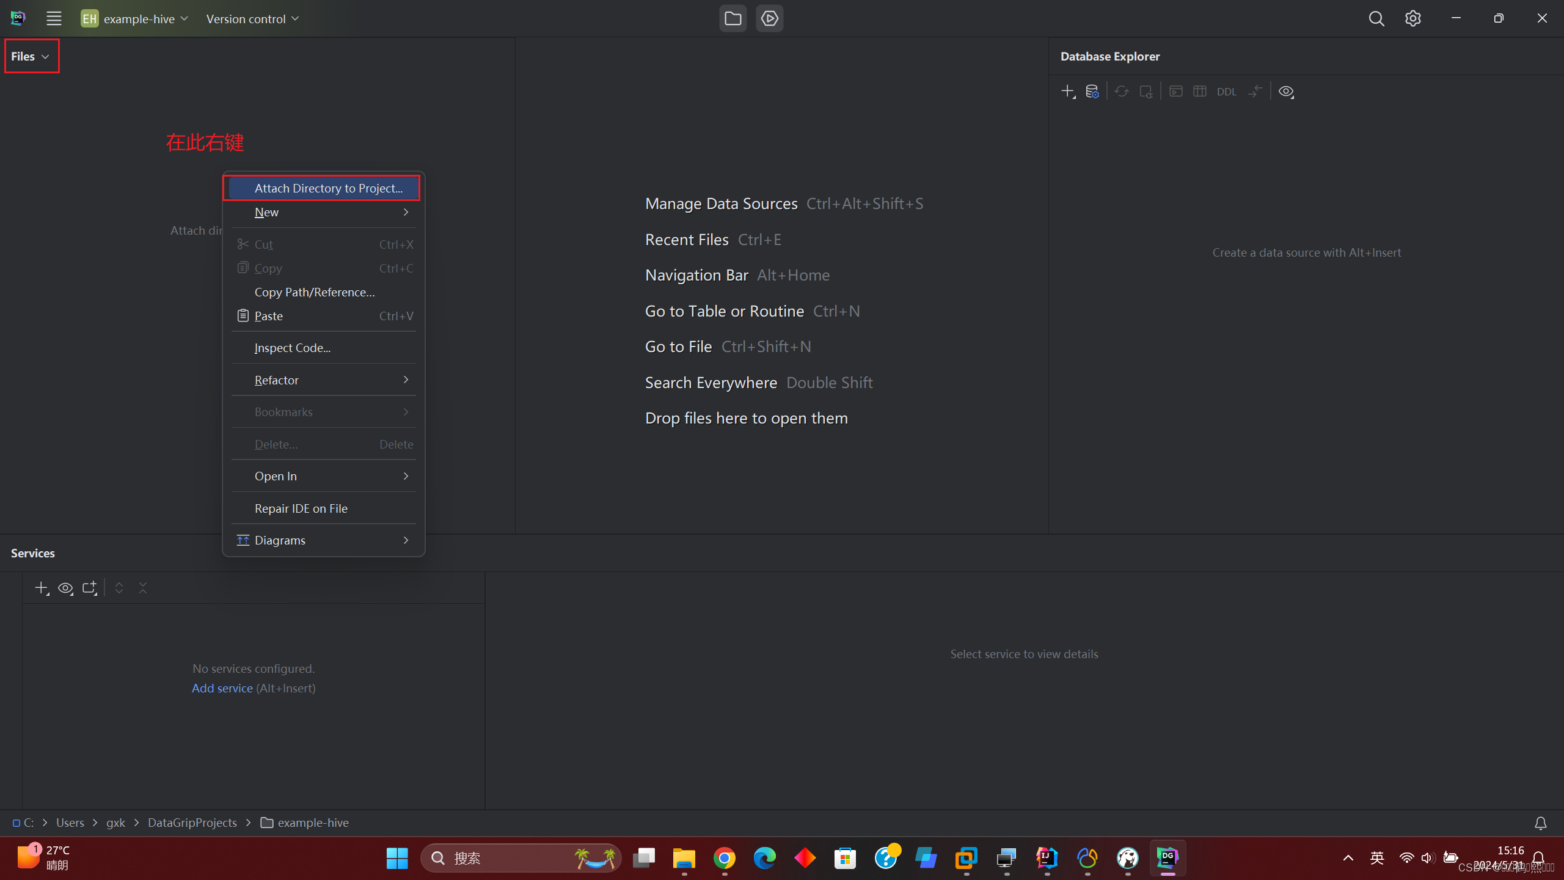This screenshot has width=1564, height=880.
Task: Open the main hamburger menu
Action: coord(54,18)
